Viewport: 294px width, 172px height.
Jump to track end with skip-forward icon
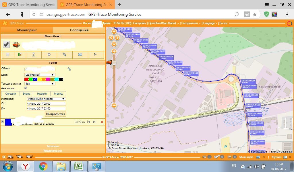(94, 122)
